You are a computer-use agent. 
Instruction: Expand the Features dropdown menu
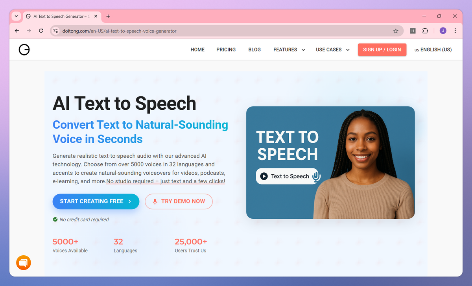click(x=289, y=50)
